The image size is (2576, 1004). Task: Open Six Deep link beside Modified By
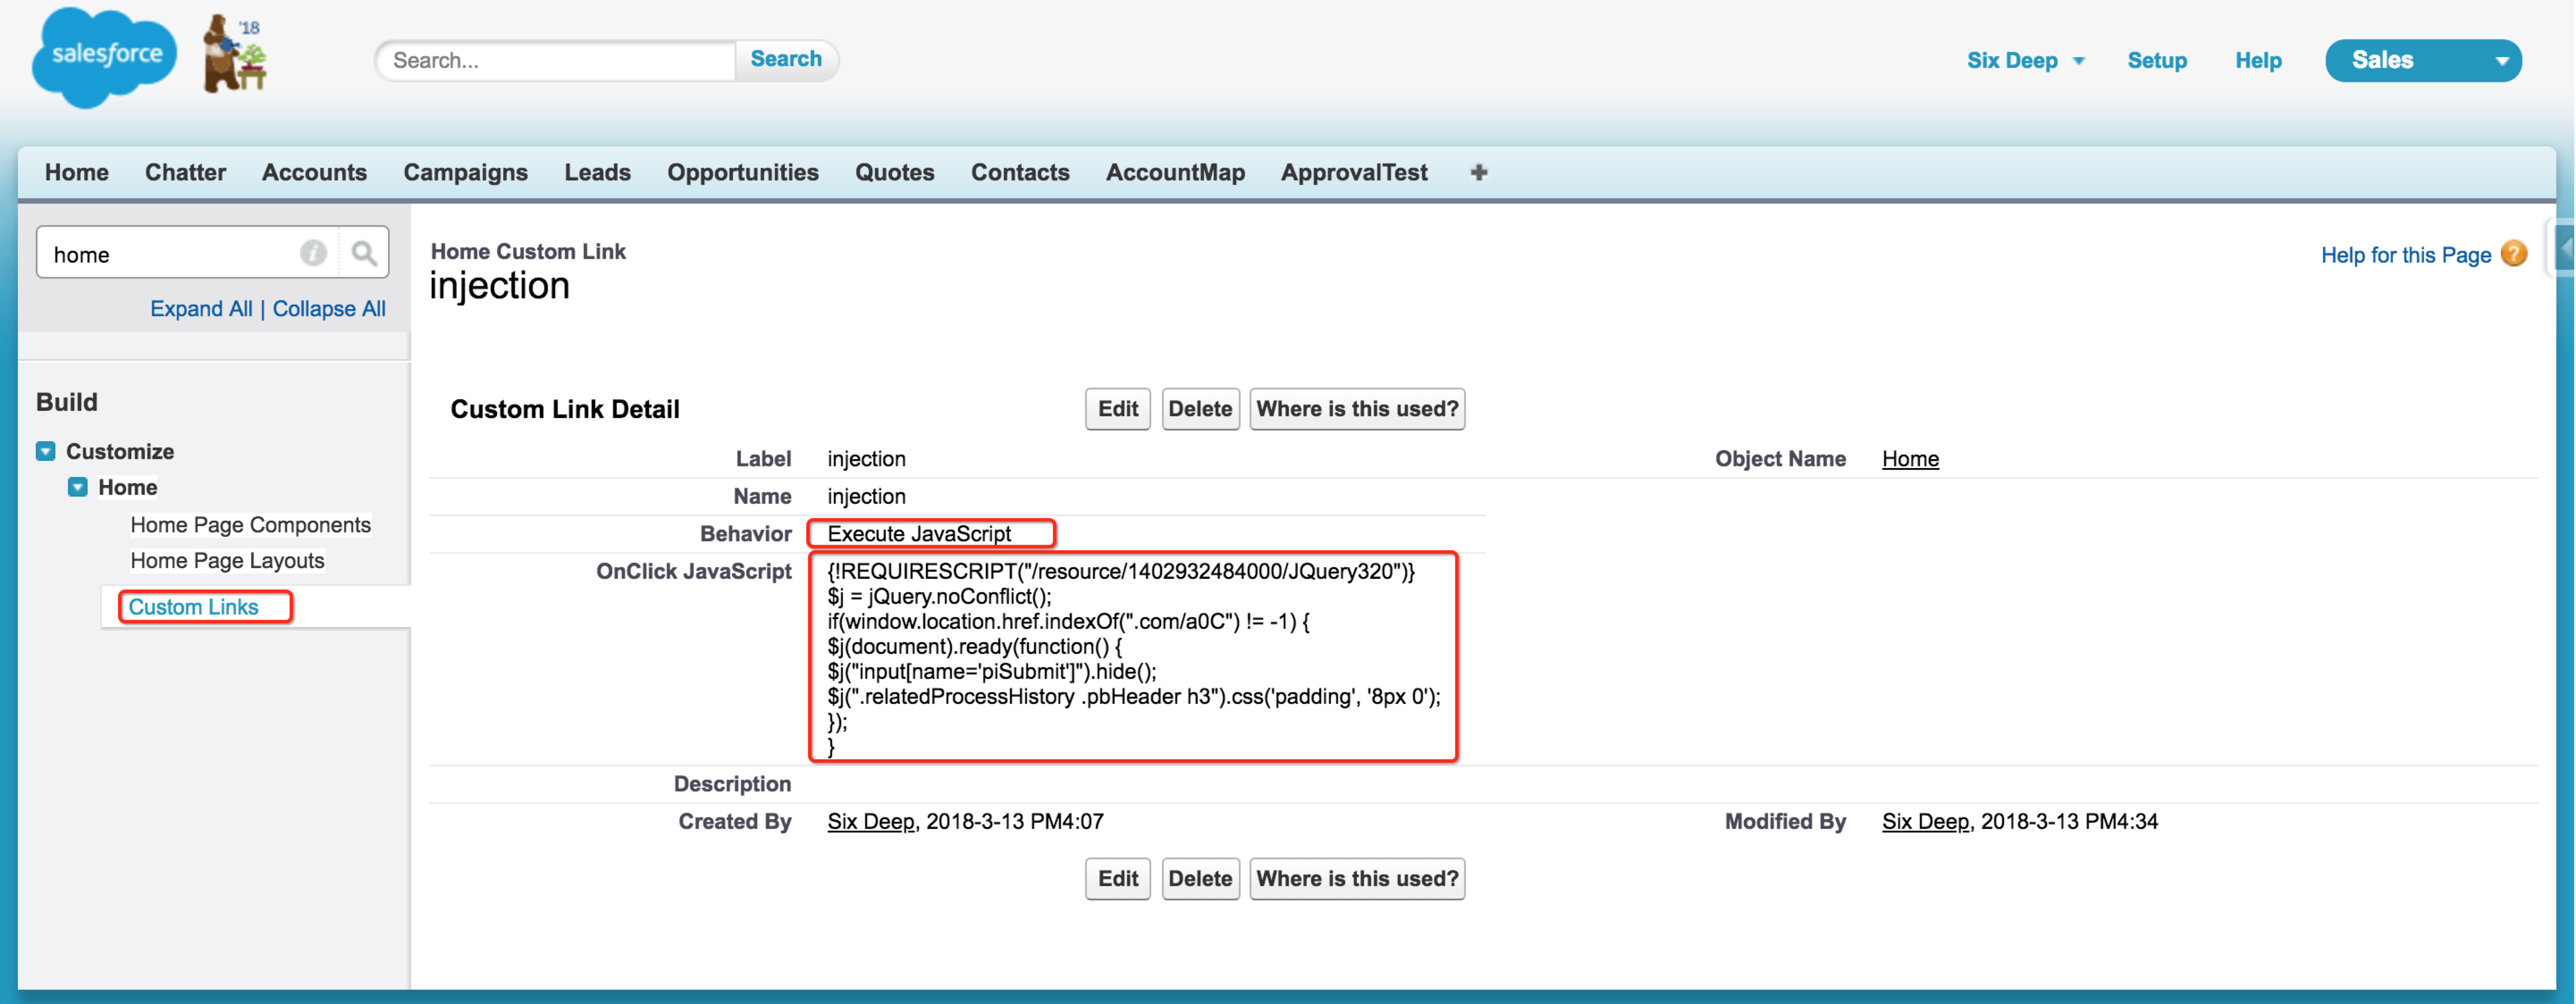(x=1925, y=821)
